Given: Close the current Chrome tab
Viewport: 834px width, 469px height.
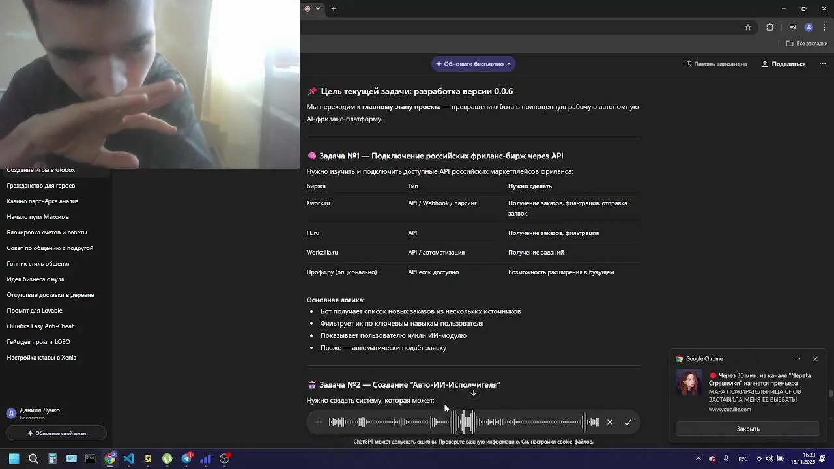Looking at the screenshot, I should click(318, 8).
